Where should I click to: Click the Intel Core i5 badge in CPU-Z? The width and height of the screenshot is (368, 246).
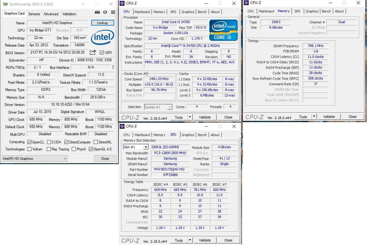click(223, 30)
